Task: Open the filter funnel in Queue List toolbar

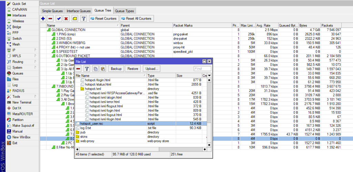Action: click(x=83, y=18)
